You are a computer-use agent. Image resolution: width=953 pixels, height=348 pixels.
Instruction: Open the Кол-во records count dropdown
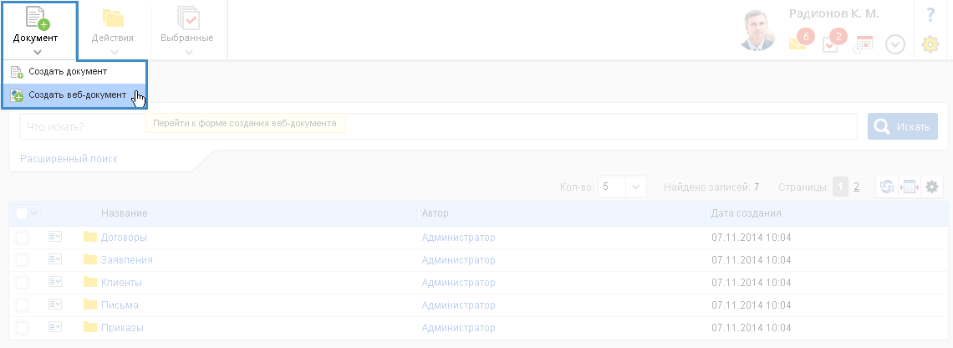[623, 187]
